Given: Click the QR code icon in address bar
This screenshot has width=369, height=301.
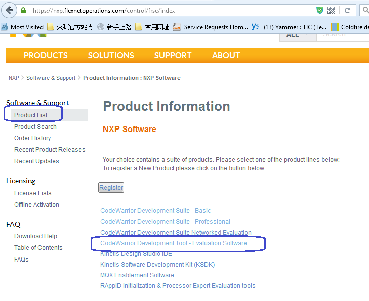Looking at the screenshot, I should [331, 10].
